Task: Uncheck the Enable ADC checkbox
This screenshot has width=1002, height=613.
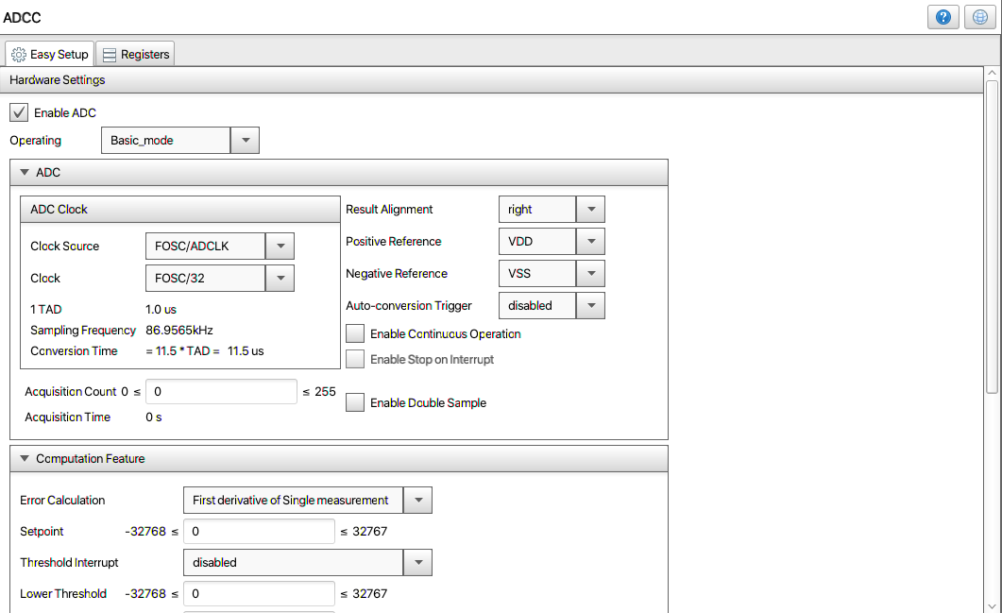Action: point(19,112)
